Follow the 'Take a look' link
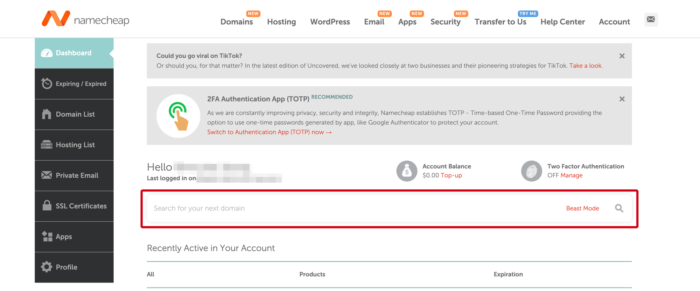 [x=586, y=66]
